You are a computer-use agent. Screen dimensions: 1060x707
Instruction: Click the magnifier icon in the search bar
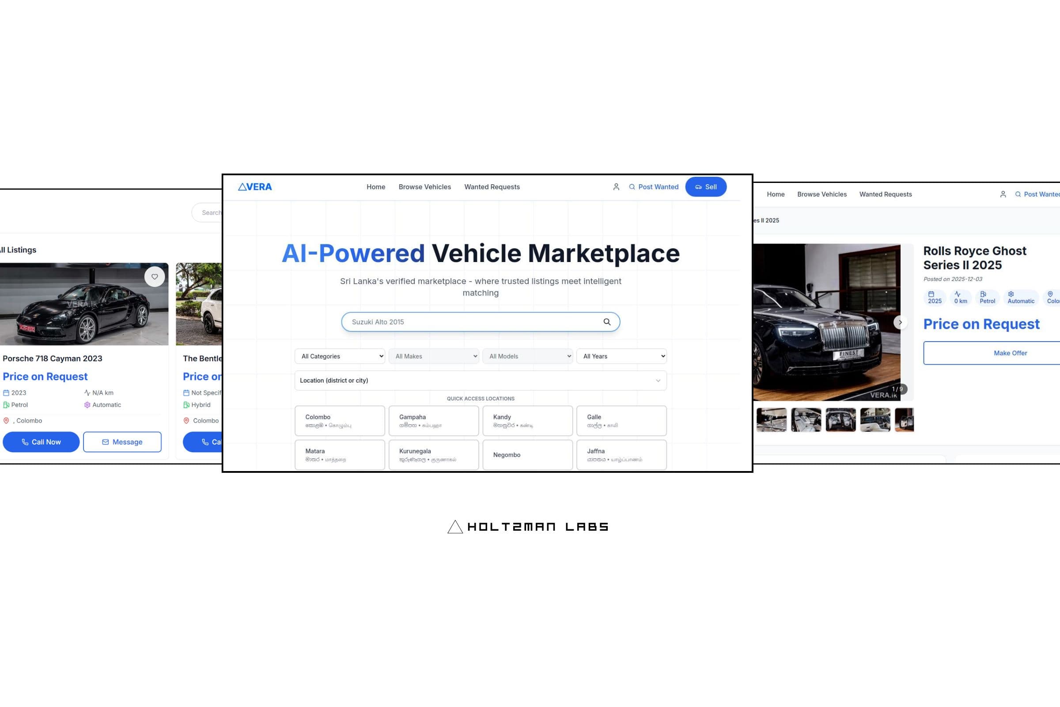606,322
